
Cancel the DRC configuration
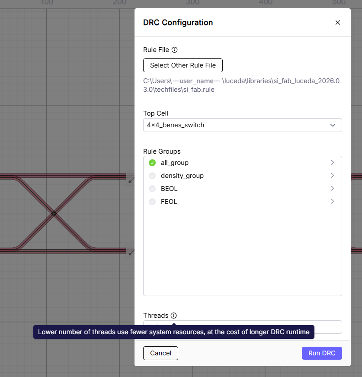tap(160, 353)
